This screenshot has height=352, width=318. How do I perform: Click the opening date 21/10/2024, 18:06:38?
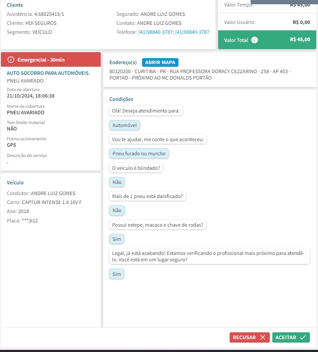30,96
